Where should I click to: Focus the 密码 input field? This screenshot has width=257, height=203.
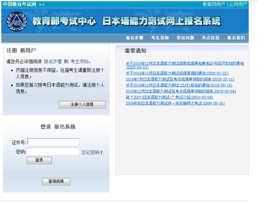pos(53,151)
